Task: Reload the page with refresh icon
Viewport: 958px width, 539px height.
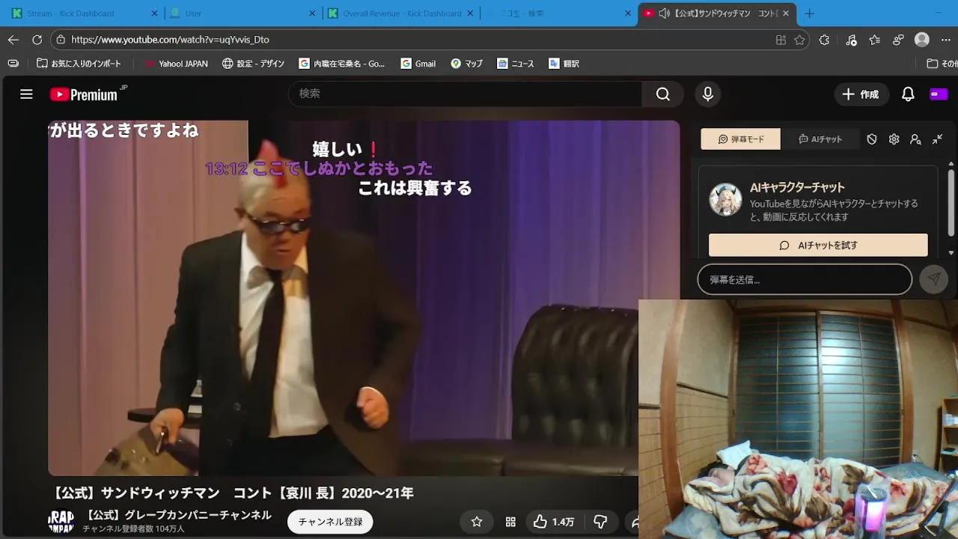Action: (x=37, y=40)
